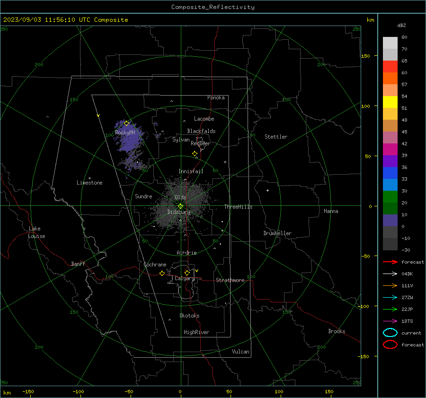The image size is (426, 398).
Task: Click the Hanna town label
Action: coord(331,211)
